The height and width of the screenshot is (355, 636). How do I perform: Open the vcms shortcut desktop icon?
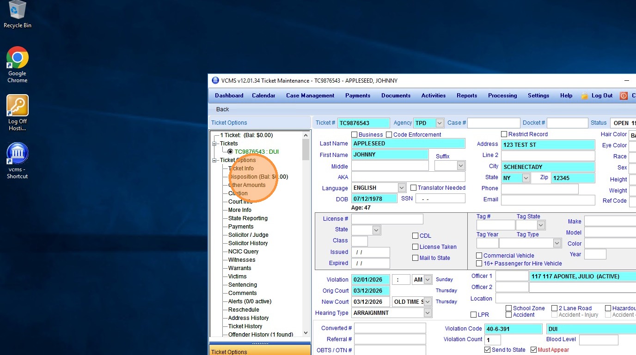click(18, 154)
